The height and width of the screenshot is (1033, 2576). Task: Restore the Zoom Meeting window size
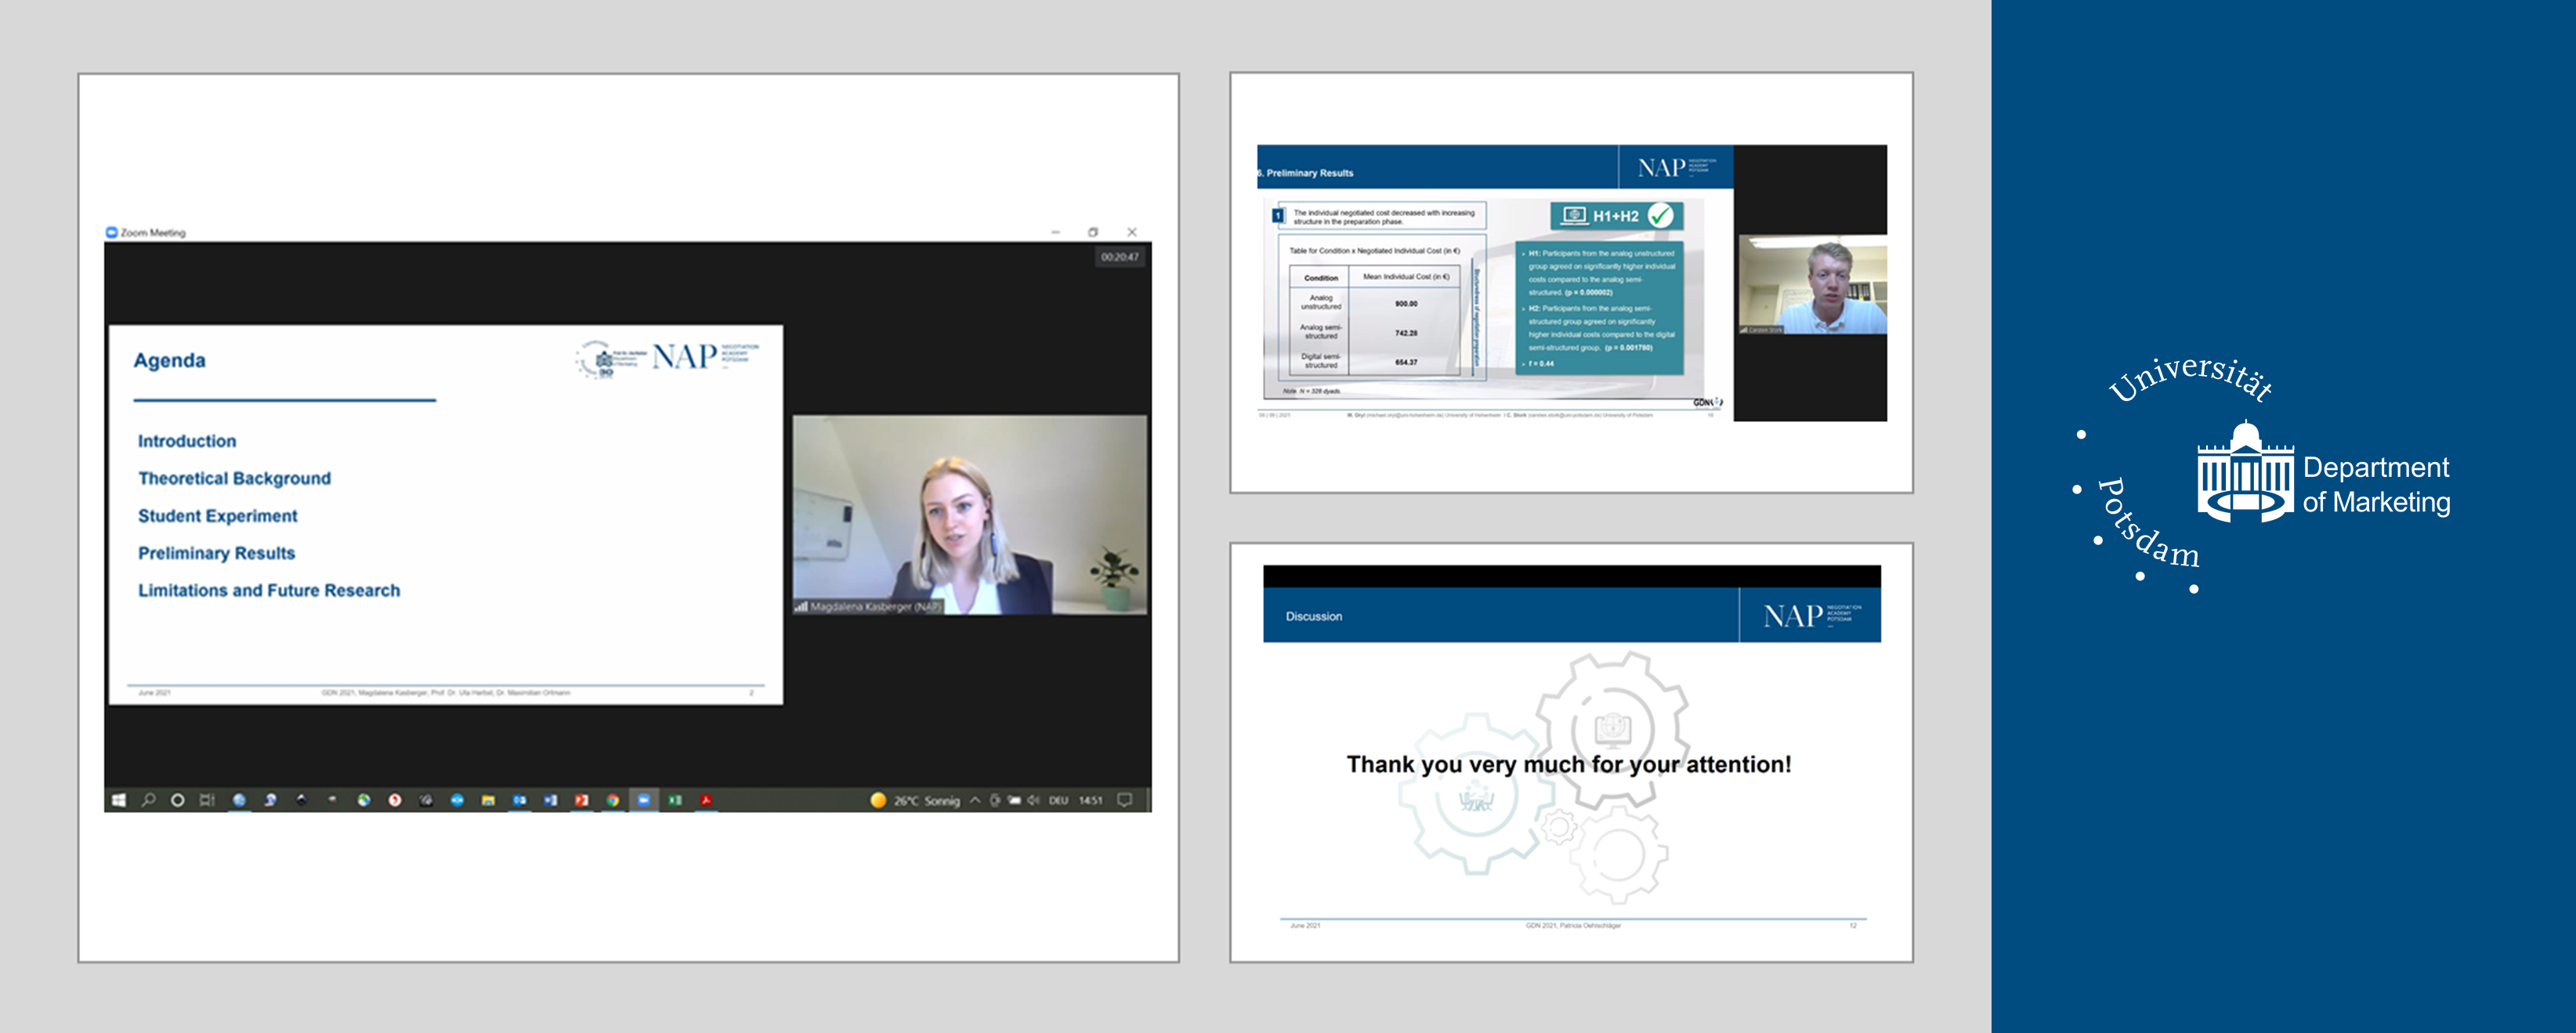click(1093, 232)
